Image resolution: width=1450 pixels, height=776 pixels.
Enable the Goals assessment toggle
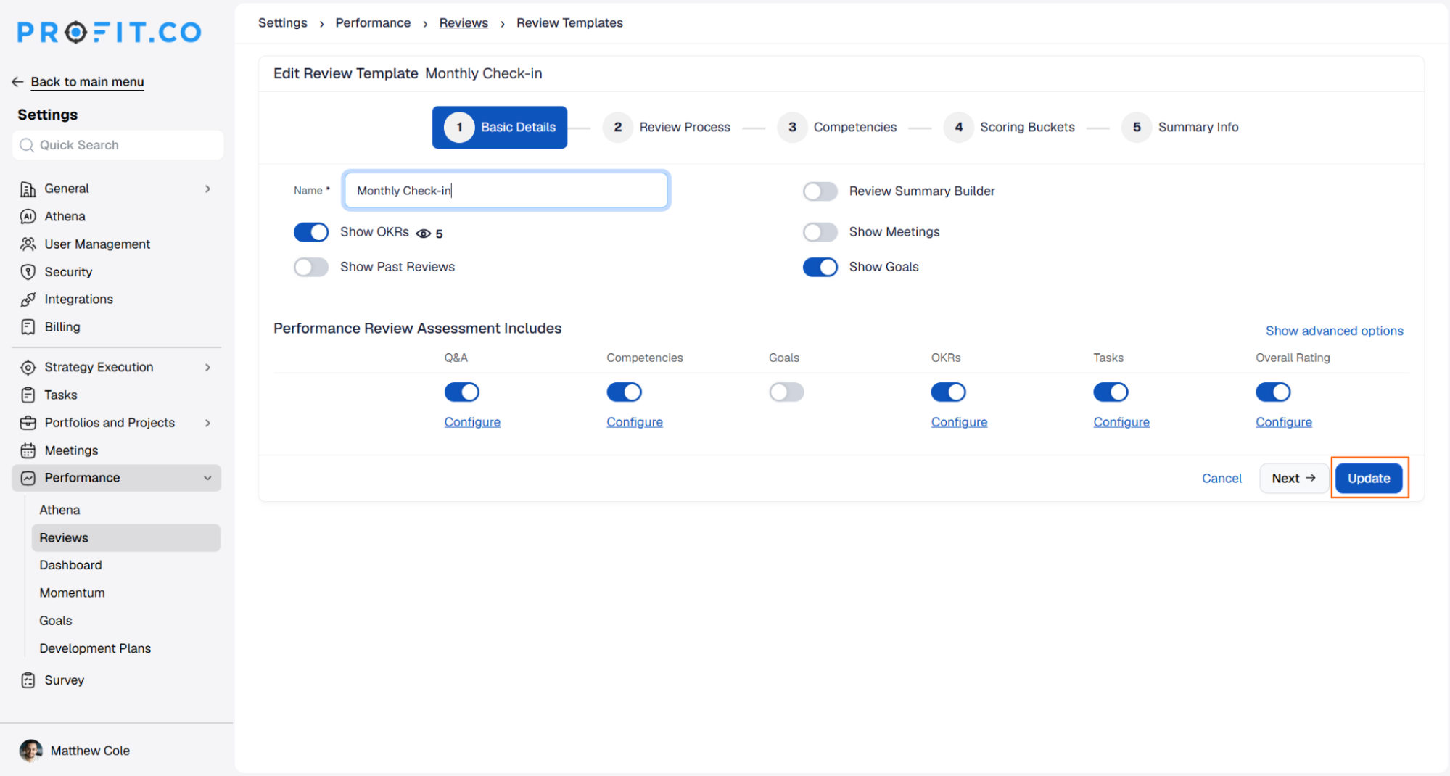(786, 392)
